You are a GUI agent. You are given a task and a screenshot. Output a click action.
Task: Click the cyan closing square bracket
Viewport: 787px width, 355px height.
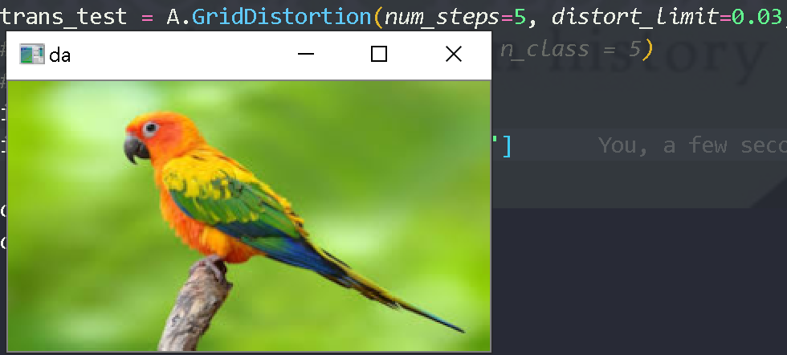507,145
